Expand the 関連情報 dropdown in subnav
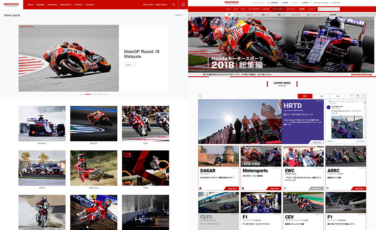 click(332, 15)
